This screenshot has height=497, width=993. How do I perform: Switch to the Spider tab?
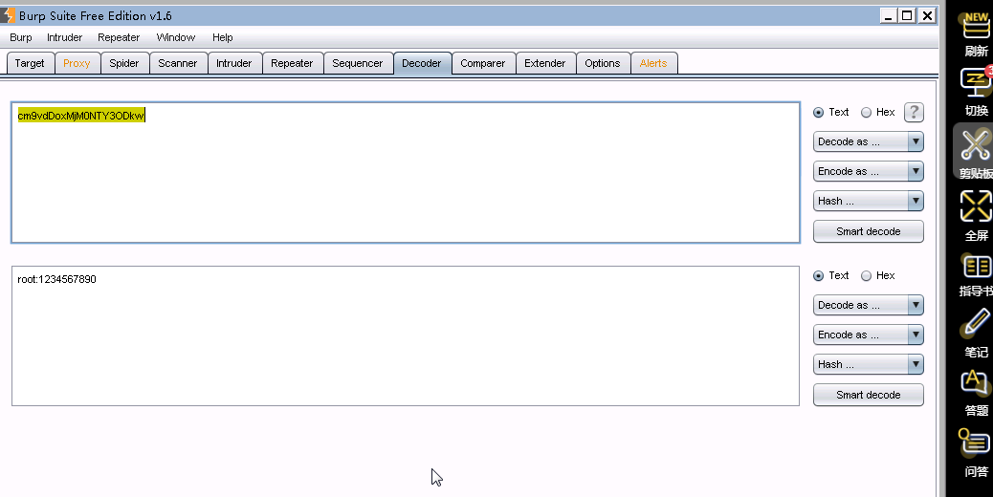click(x=124, y=63)
